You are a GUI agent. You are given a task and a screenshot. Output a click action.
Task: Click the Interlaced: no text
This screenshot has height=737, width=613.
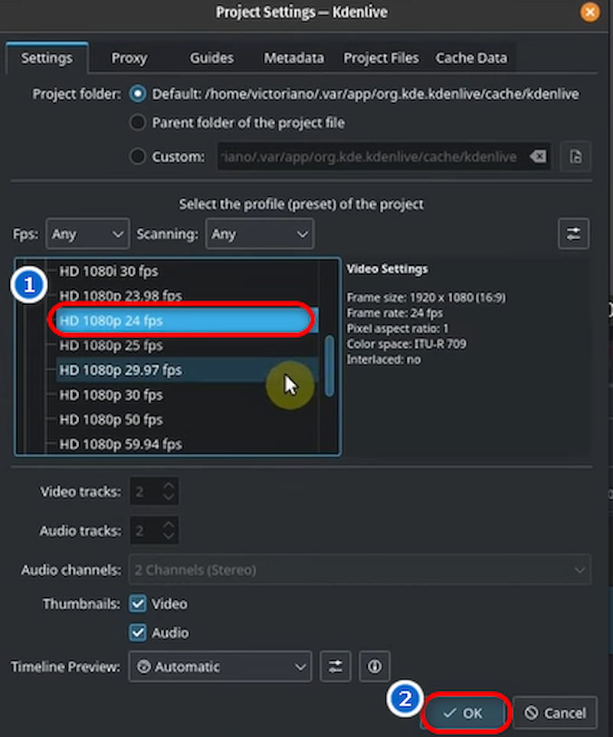(x=384, y=359)
